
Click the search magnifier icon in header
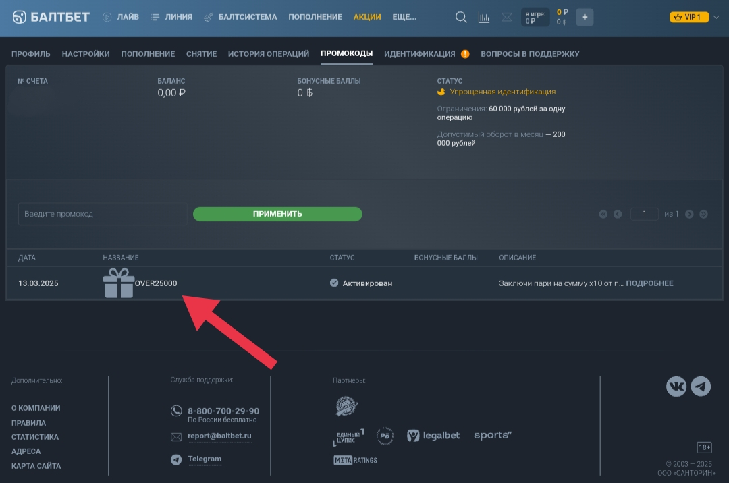tap(461, 18)
